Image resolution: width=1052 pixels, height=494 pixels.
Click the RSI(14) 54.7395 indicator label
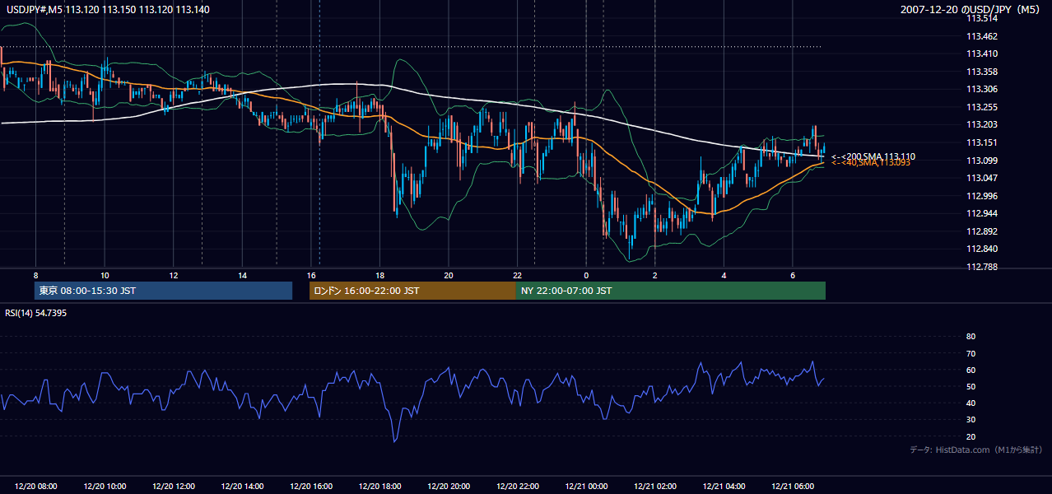coord(35,313)
